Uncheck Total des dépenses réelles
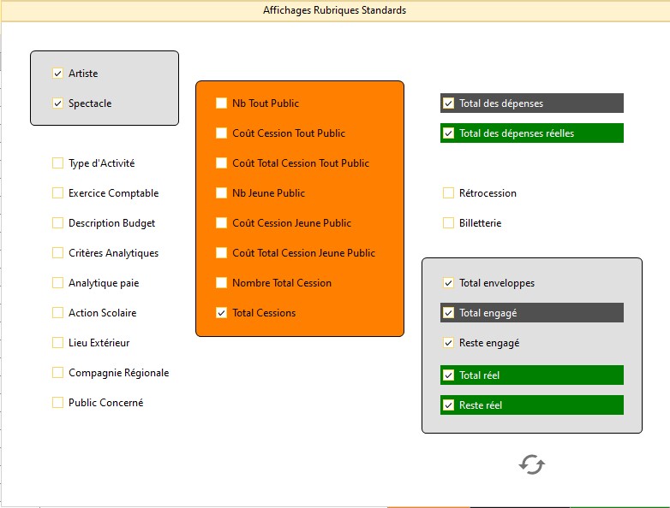 click(448, 133)
